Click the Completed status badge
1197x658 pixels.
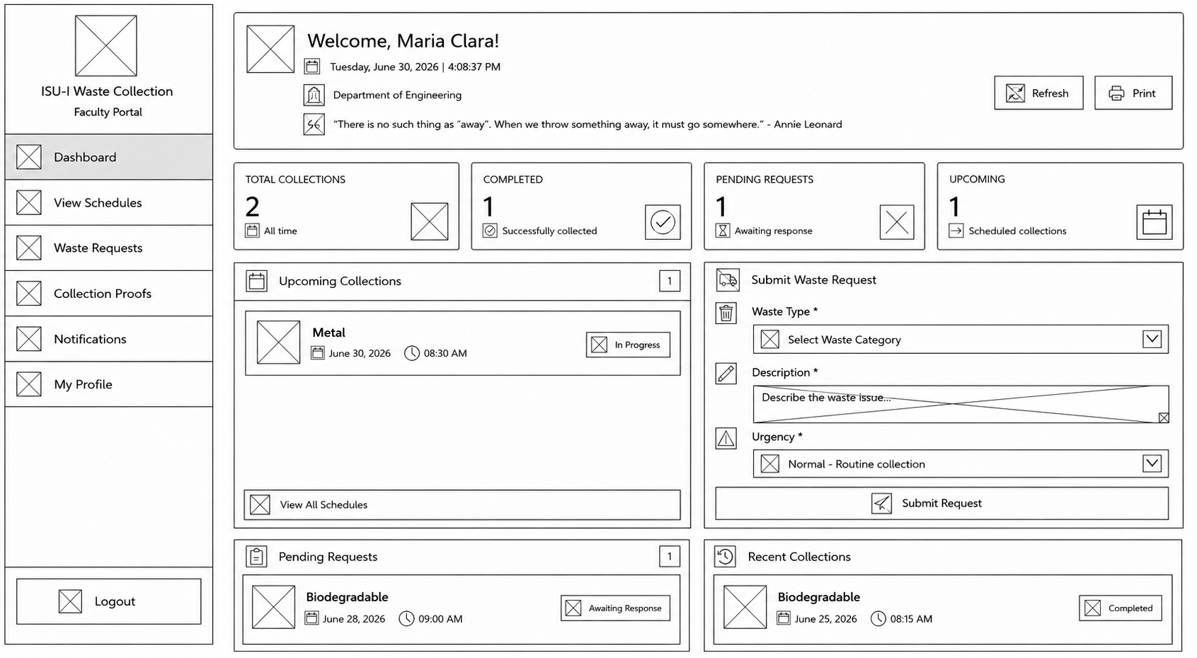(x=1121, y=608)
